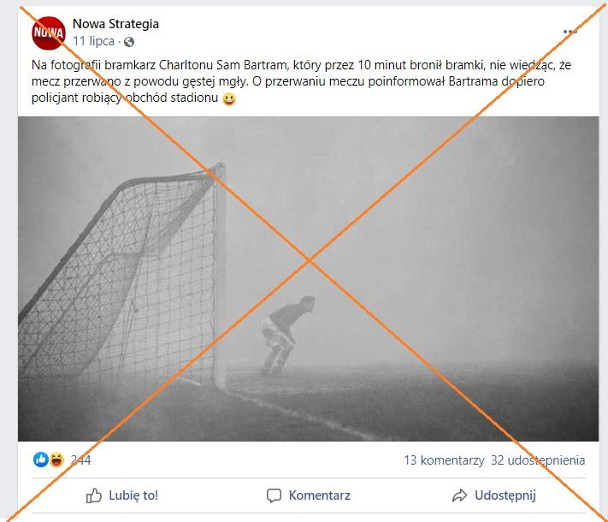View the 244 reactions count
The width and height of the screenshot is (608, 522).
[x=80, y=460]
